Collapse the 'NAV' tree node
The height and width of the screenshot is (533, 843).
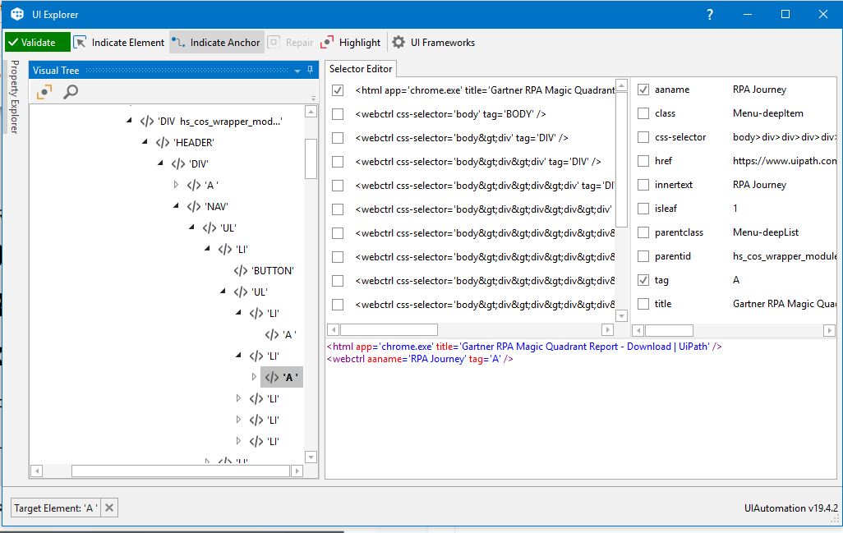(x=177, y=207)
